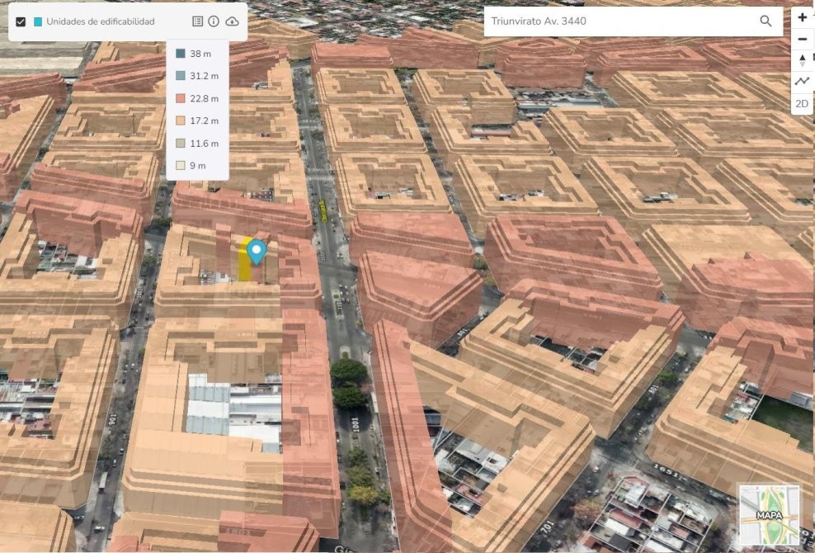Zoom out with the minus button
This screenshot has width=815, height=553.
(803, 39)
